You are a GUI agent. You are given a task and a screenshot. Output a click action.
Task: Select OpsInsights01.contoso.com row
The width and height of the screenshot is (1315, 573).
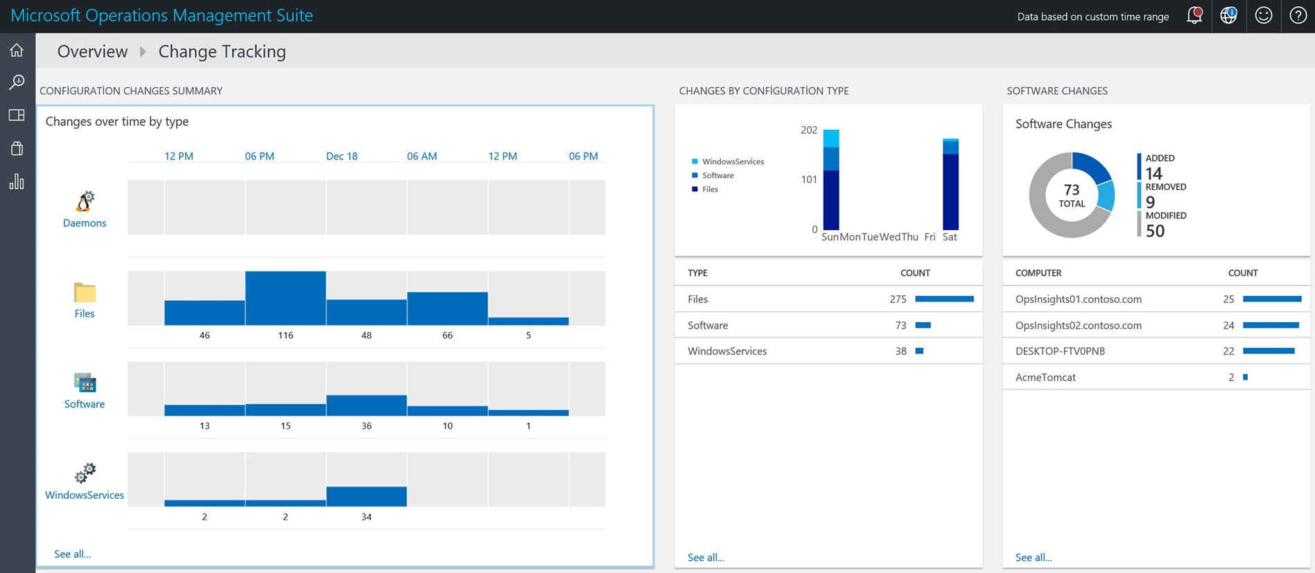tap(1156, 299)
